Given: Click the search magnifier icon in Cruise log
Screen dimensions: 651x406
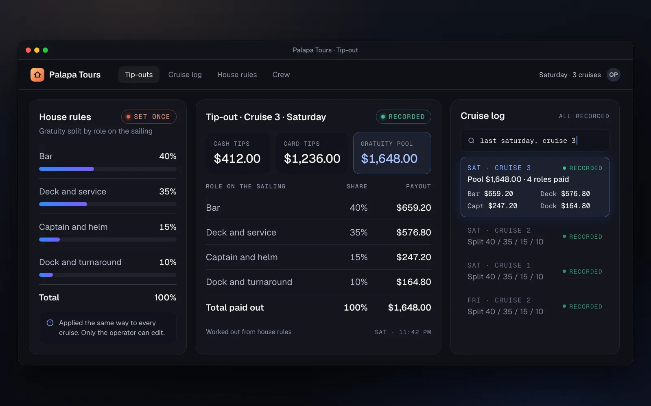Looking at the screenshot, I should tap(471, 140).
